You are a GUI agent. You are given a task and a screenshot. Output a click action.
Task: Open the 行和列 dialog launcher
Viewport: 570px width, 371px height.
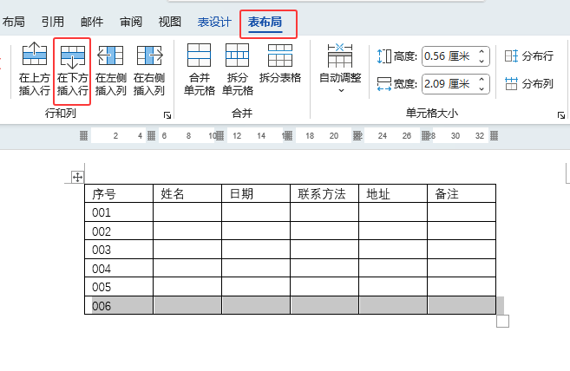click(167, 115)
